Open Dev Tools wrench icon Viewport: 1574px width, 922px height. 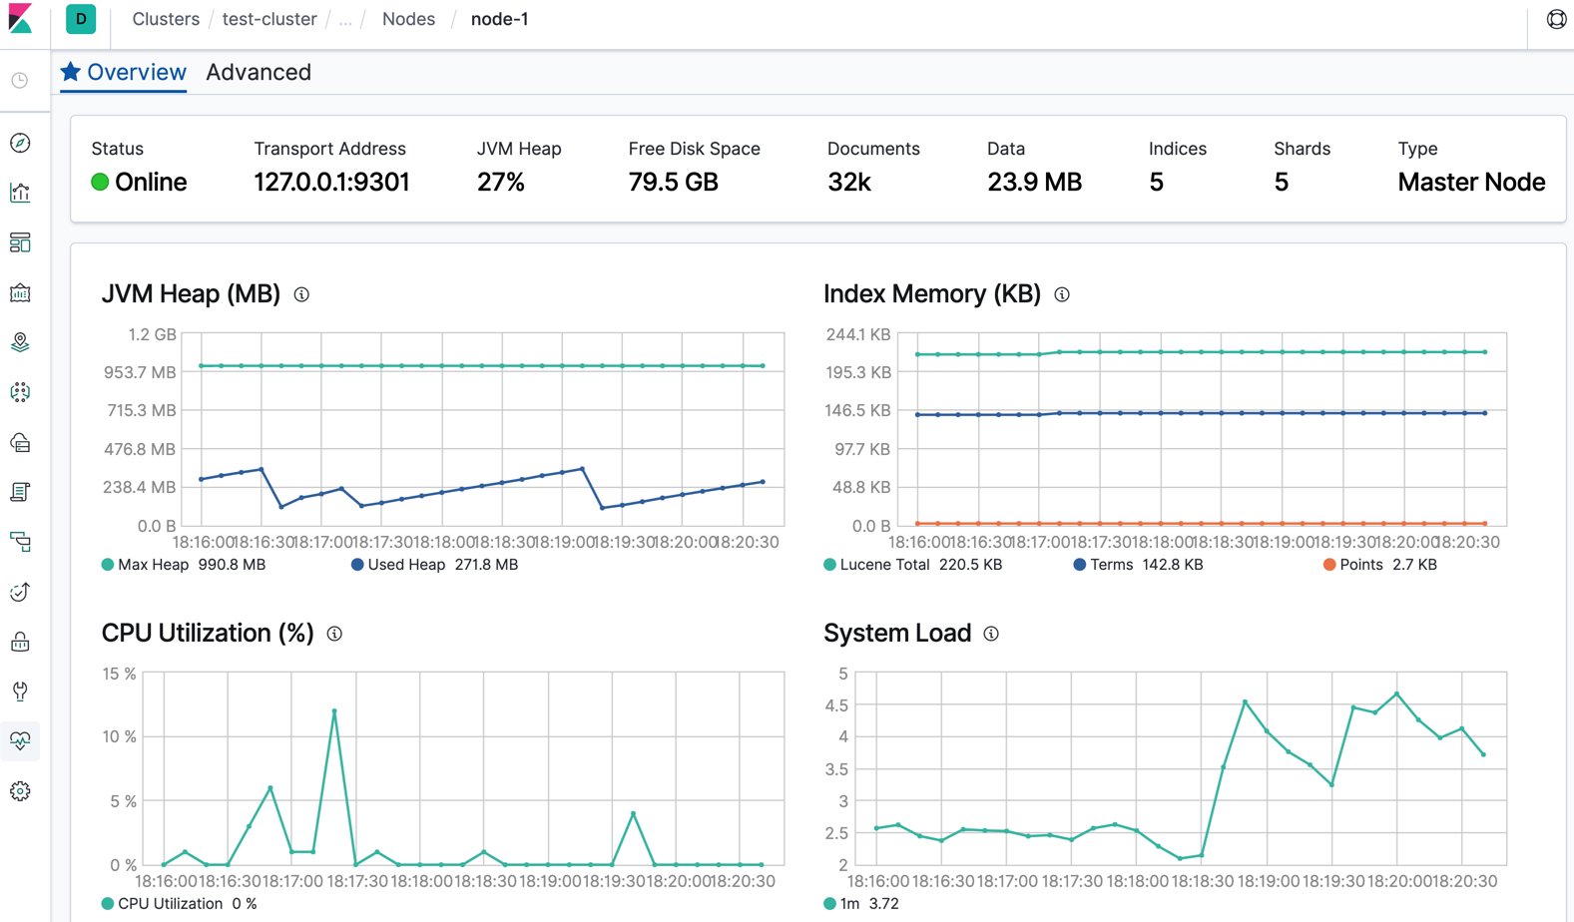[20, 691]
